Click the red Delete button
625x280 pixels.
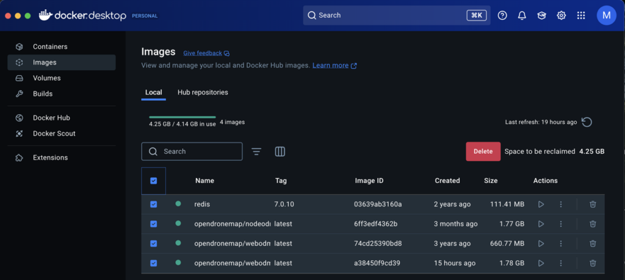tap(483, 151)
